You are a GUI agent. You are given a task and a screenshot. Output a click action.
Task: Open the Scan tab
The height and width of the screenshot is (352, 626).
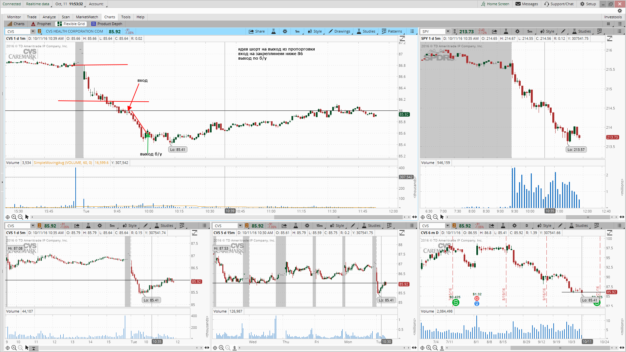(x=66, y=17)
